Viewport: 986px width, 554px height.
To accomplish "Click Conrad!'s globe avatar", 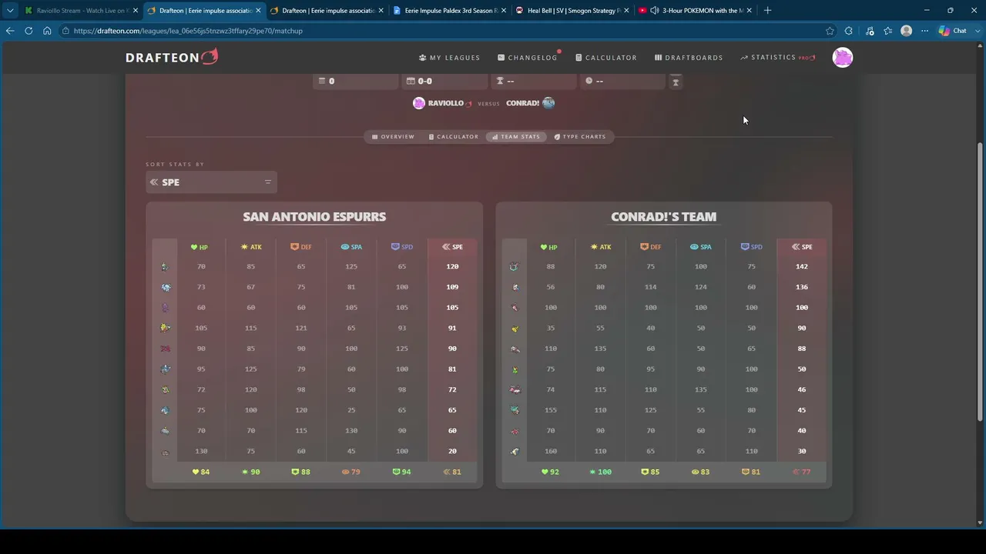I will pyautogui.click(x=548, y=103).
